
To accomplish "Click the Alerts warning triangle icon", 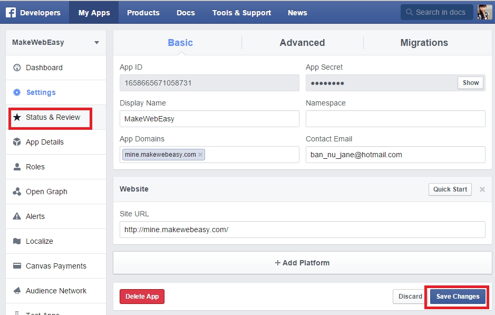I will [x=17, y=216].
